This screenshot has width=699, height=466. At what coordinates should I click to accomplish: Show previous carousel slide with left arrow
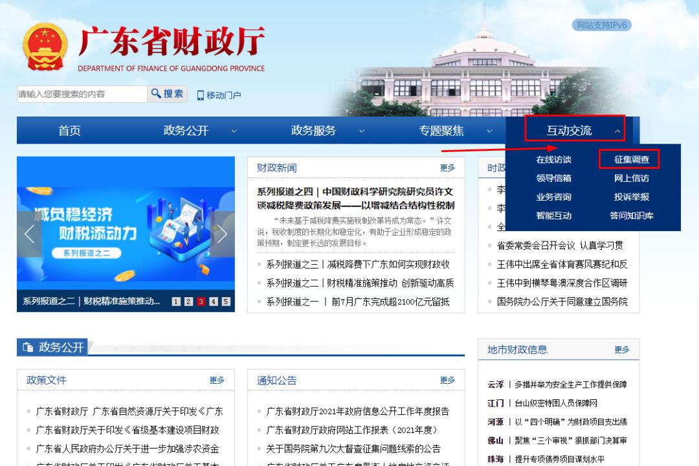click(x=29, y=234)
